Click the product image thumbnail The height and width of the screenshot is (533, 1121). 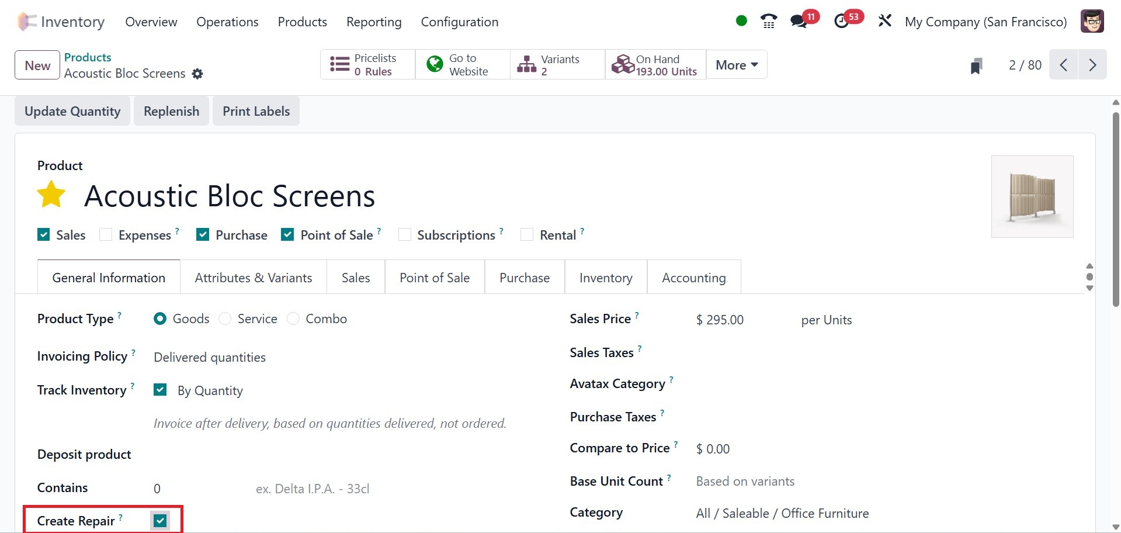pyautogui.click(x=1032, y=196)
